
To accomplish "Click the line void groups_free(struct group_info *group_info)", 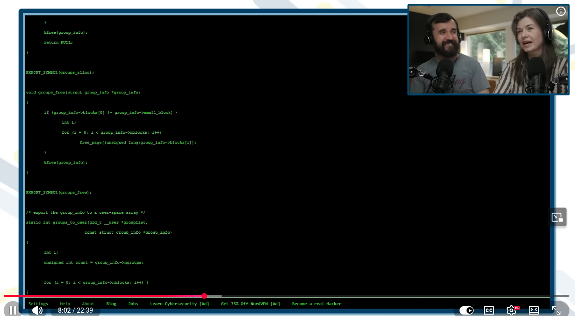I will (83, 93).
